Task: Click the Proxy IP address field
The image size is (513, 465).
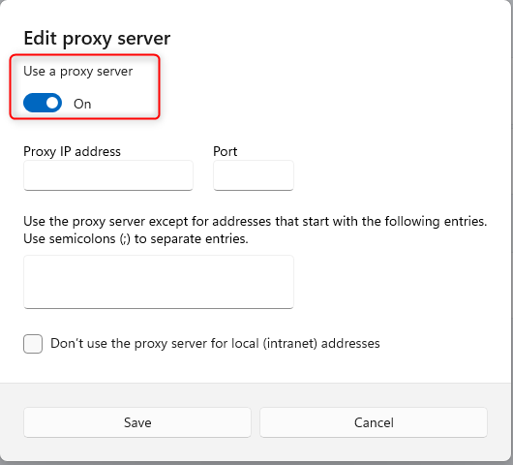Action: [x=108, y=175]
